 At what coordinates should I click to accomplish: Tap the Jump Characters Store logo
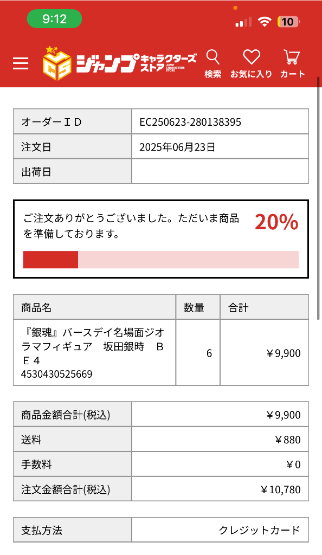[120, 63]
